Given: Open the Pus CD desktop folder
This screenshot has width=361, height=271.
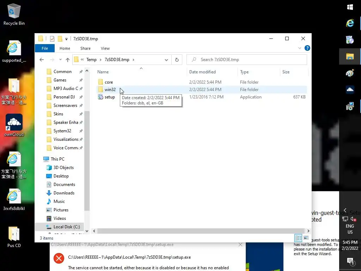Looking at the screenshot, I should coord(14,237).
